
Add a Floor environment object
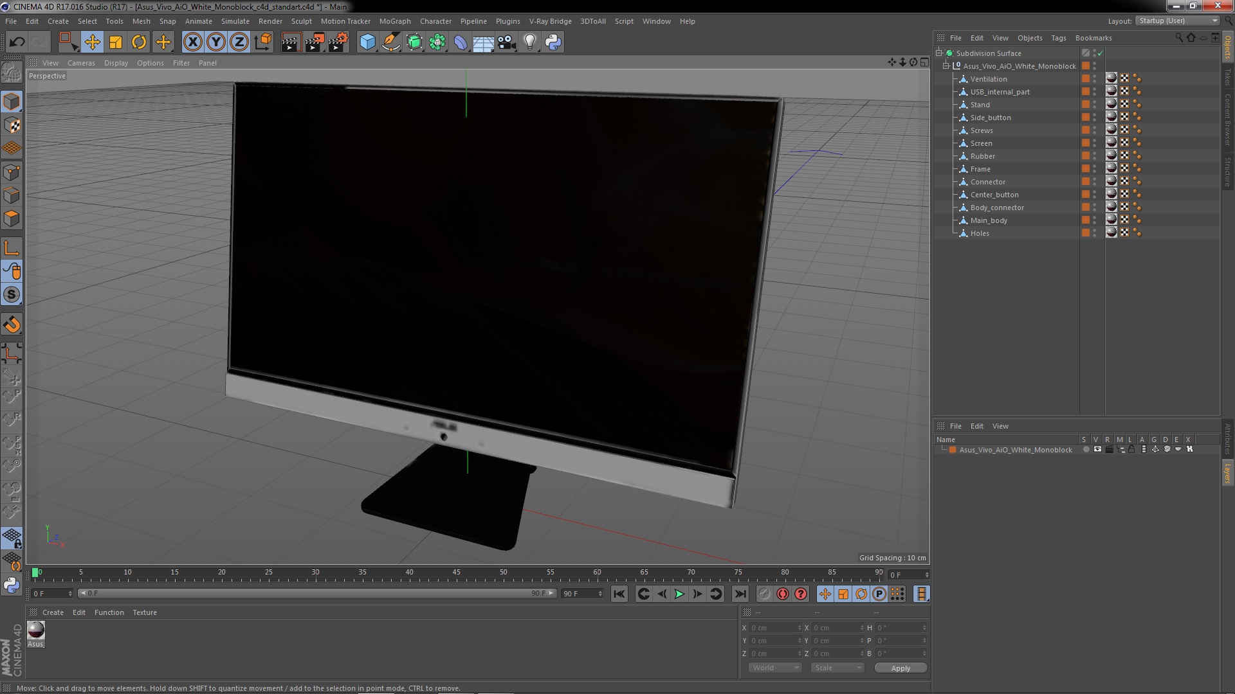pos(483,42)
